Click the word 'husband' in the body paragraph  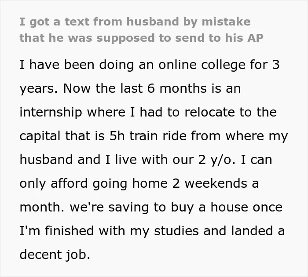pyautogui.click(x=46, y=160)
